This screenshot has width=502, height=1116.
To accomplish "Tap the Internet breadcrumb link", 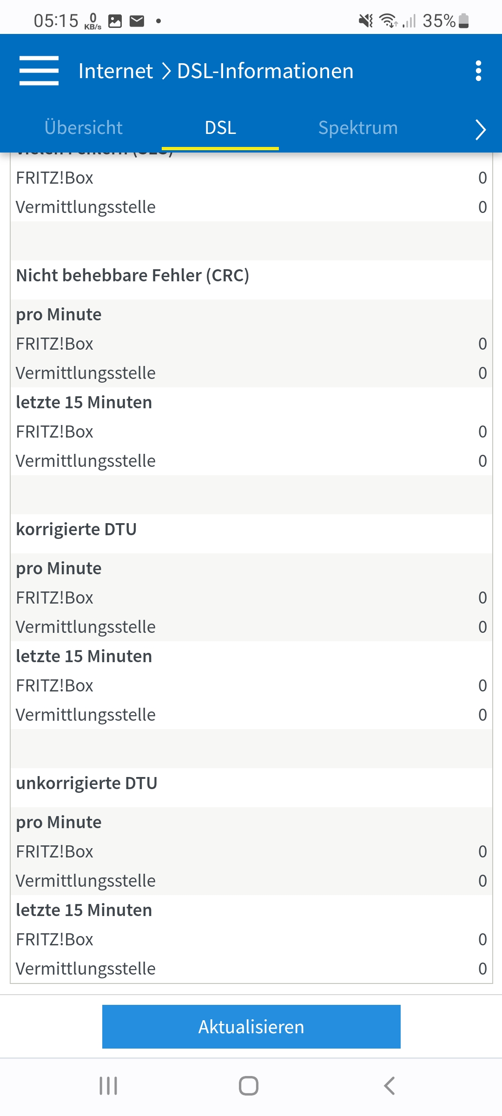I will click(x=116, y=71).
